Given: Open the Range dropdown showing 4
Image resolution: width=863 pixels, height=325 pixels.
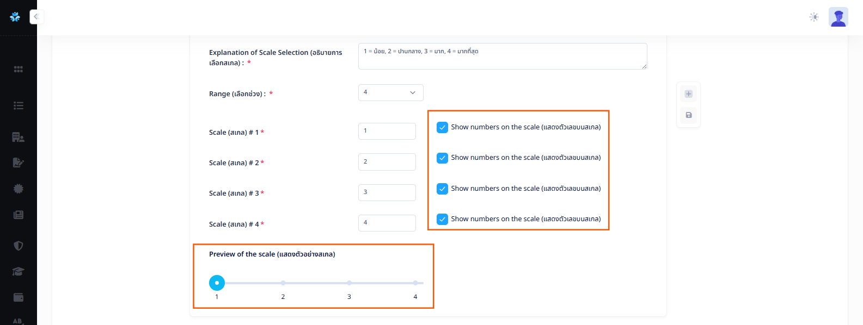Looking at the screenshot, I should tap(390, 92).
